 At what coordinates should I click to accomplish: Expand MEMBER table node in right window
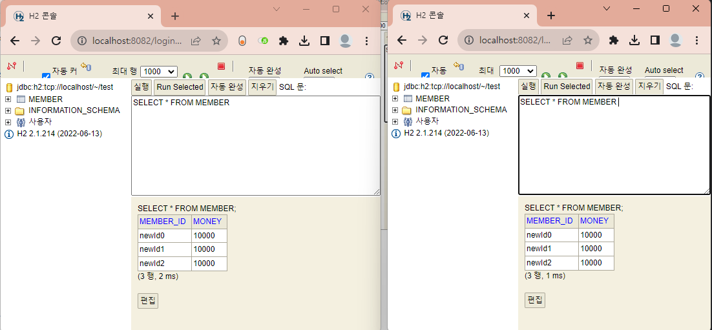(x=395, y=99)
